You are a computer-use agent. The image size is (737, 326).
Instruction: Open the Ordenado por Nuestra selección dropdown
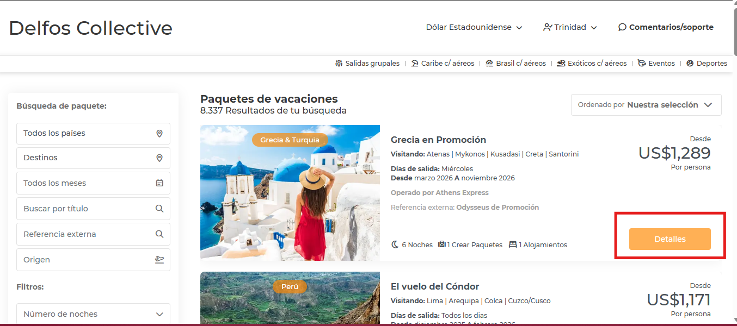[x=646, y=105]
